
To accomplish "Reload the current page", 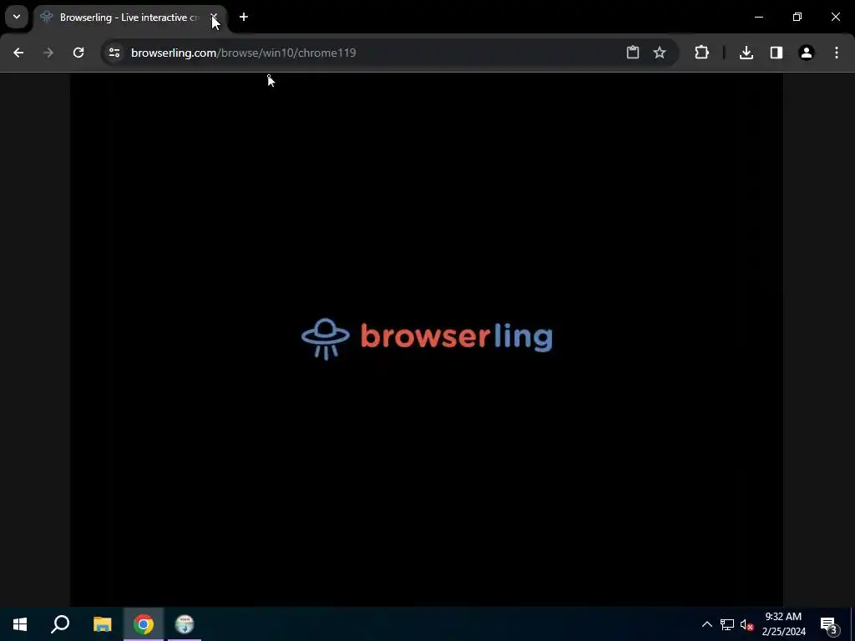I will pyautogui.click(x=78, y=53).
